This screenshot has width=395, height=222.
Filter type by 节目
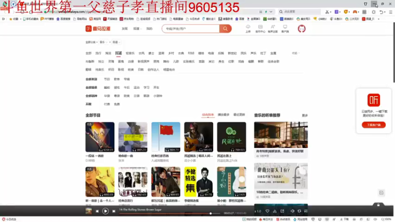coord(107,79)
